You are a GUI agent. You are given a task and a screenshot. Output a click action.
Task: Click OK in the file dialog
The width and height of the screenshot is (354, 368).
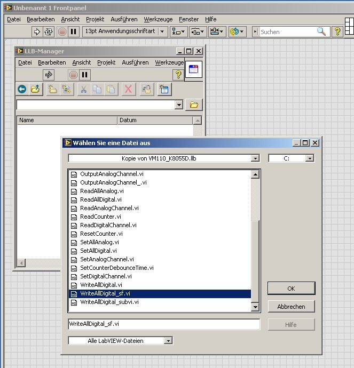point(292,289)
